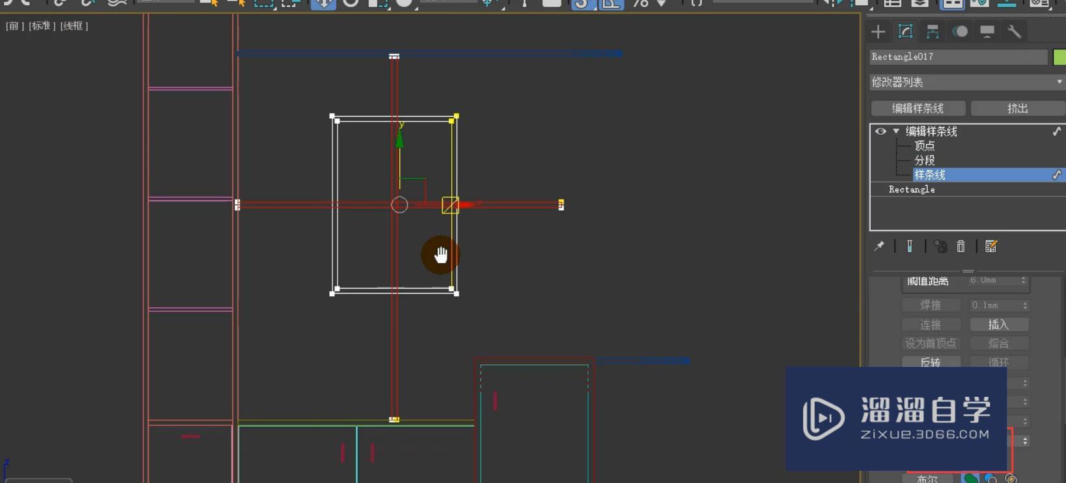Open the [前] viewport view menu

(14, 26)
